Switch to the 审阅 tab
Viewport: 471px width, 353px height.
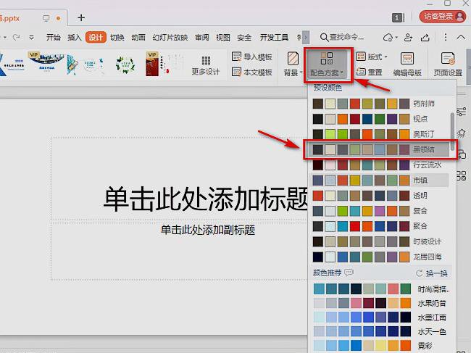click(x=202, y=37)
